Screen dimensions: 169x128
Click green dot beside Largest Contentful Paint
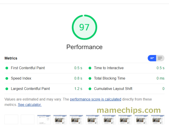[x=7, y=89]
